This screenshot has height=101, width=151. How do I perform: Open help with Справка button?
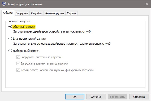coord(139,97)
